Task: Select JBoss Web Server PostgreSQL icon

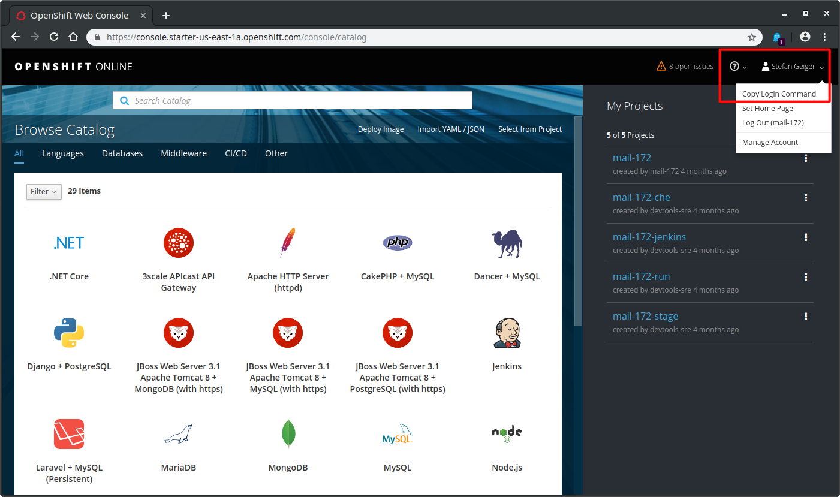Action: 398,333
